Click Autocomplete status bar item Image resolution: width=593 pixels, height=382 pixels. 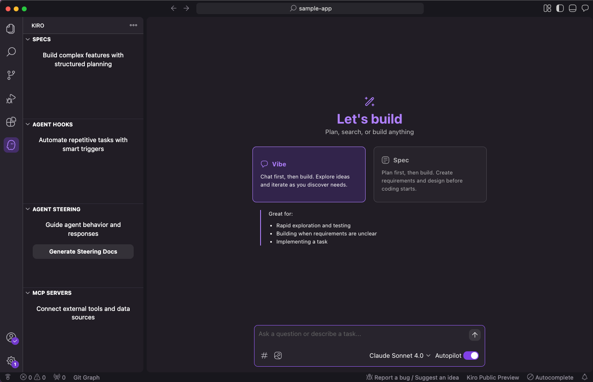550,377
